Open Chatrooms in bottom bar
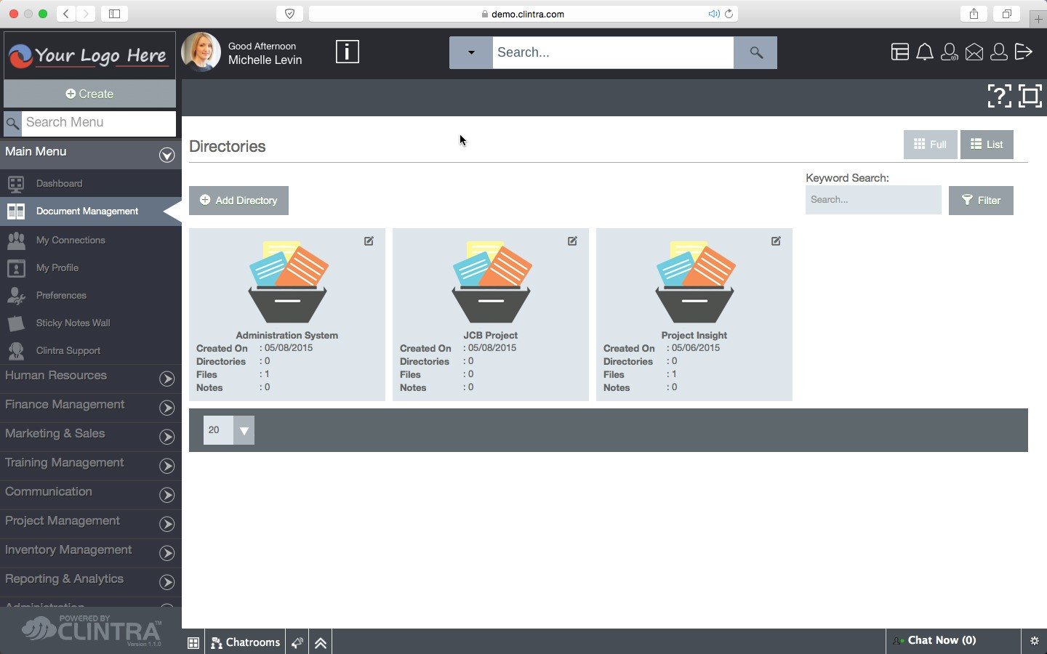1047x654 pixels. (245, 642)
